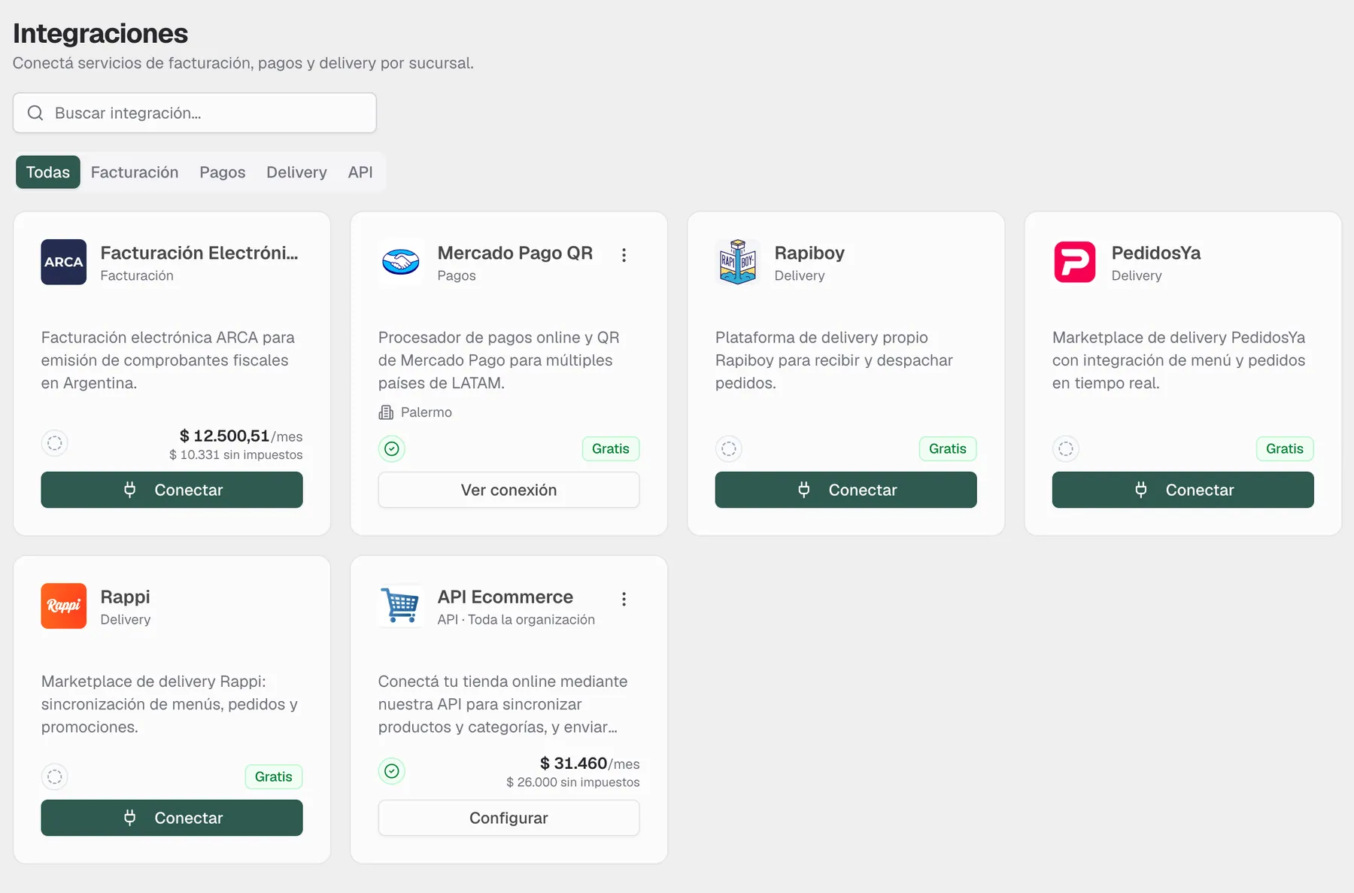Click the API Ecommerce shopping cart icon
This screenshot has width=1354, height=893.
(x=400, y=606)
